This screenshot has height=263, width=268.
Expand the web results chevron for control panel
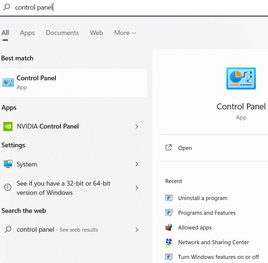coord(137,229)
